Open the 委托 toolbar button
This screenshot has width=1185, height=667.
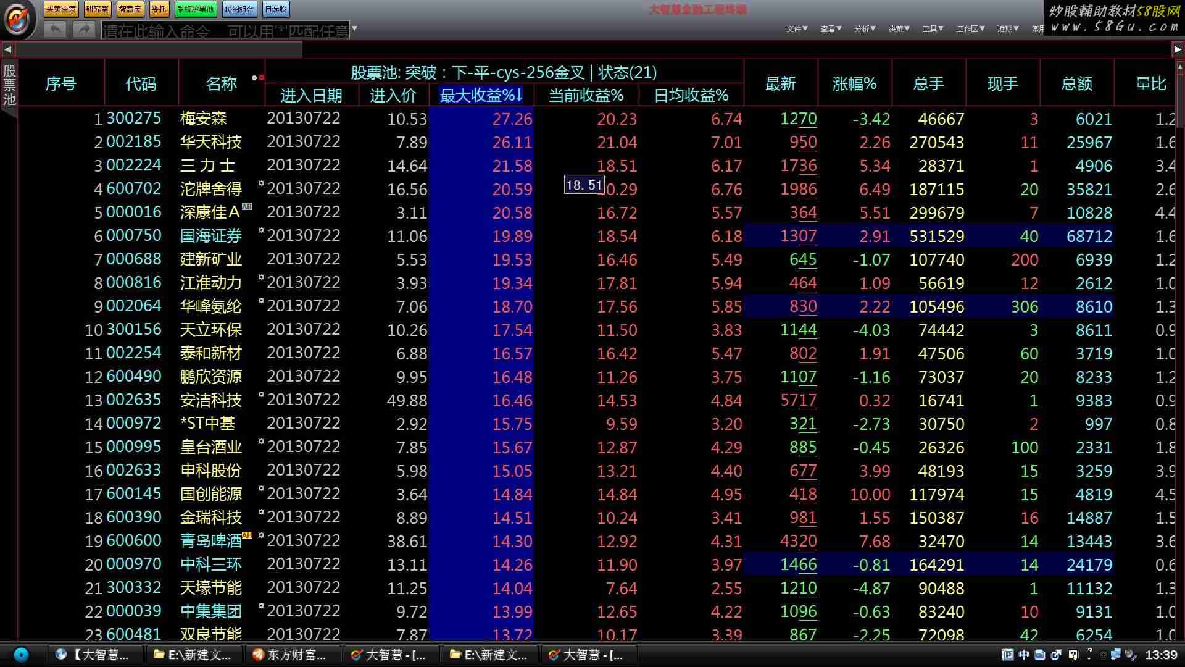[x=159, y=9]
